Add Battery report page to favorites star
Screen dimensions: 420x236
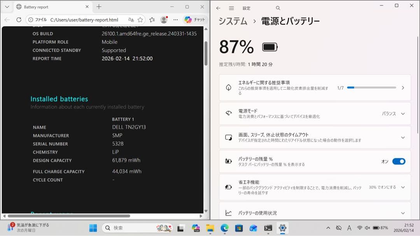coord(140,19)
